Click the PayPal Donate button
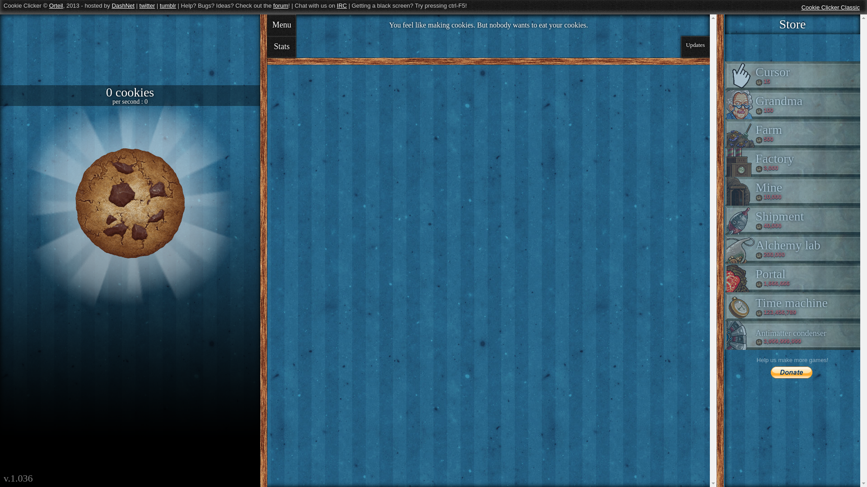867x487 pixels. [x=791, y=372]
